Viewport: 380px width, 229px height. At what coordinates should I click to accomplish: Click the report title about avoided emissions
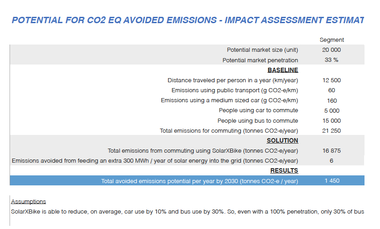point(187,20)
